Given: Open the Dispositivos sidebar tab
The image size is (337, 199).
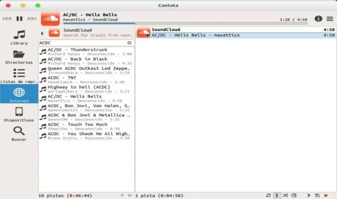Looking at the screenshot, I should (19, 115).
